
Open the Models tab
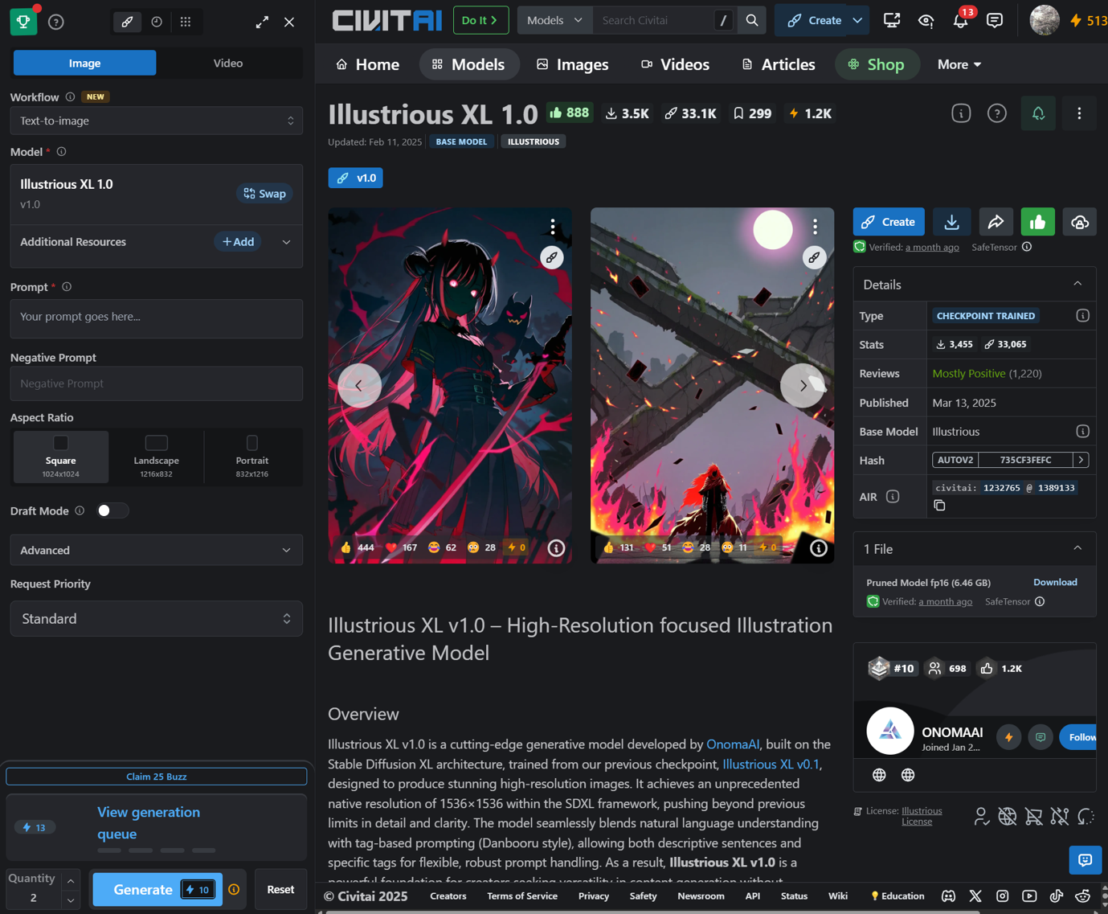(468, 64)
